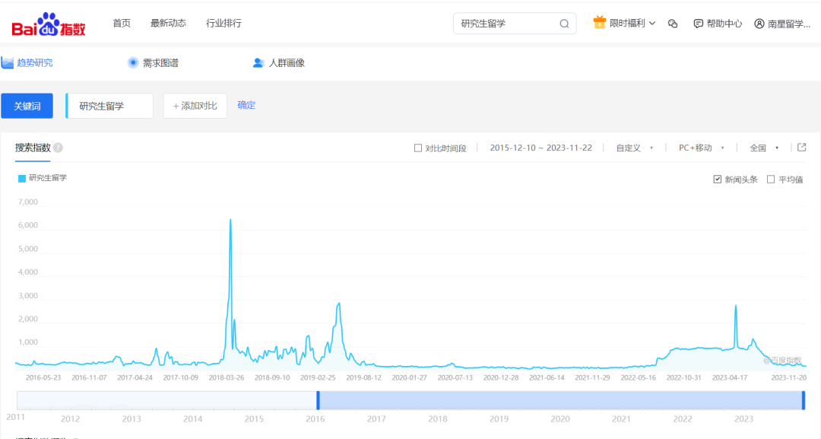
Task: Uncheck the 新闻头条 checkbox
Action: click(x=718, y=179)
